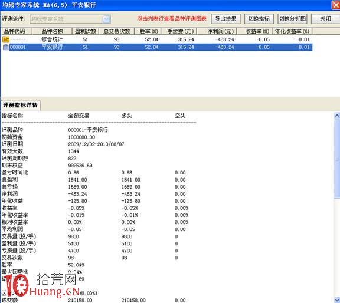This screenshot has height=303, width=340.
Task: Click the 多头 column label
Action: (x=127, y=116)
